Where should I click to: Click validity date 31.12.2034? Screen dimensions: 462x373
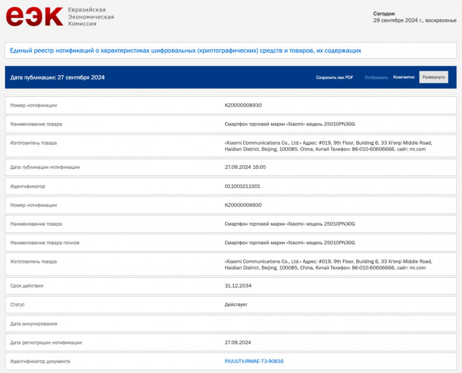[238, 286]
